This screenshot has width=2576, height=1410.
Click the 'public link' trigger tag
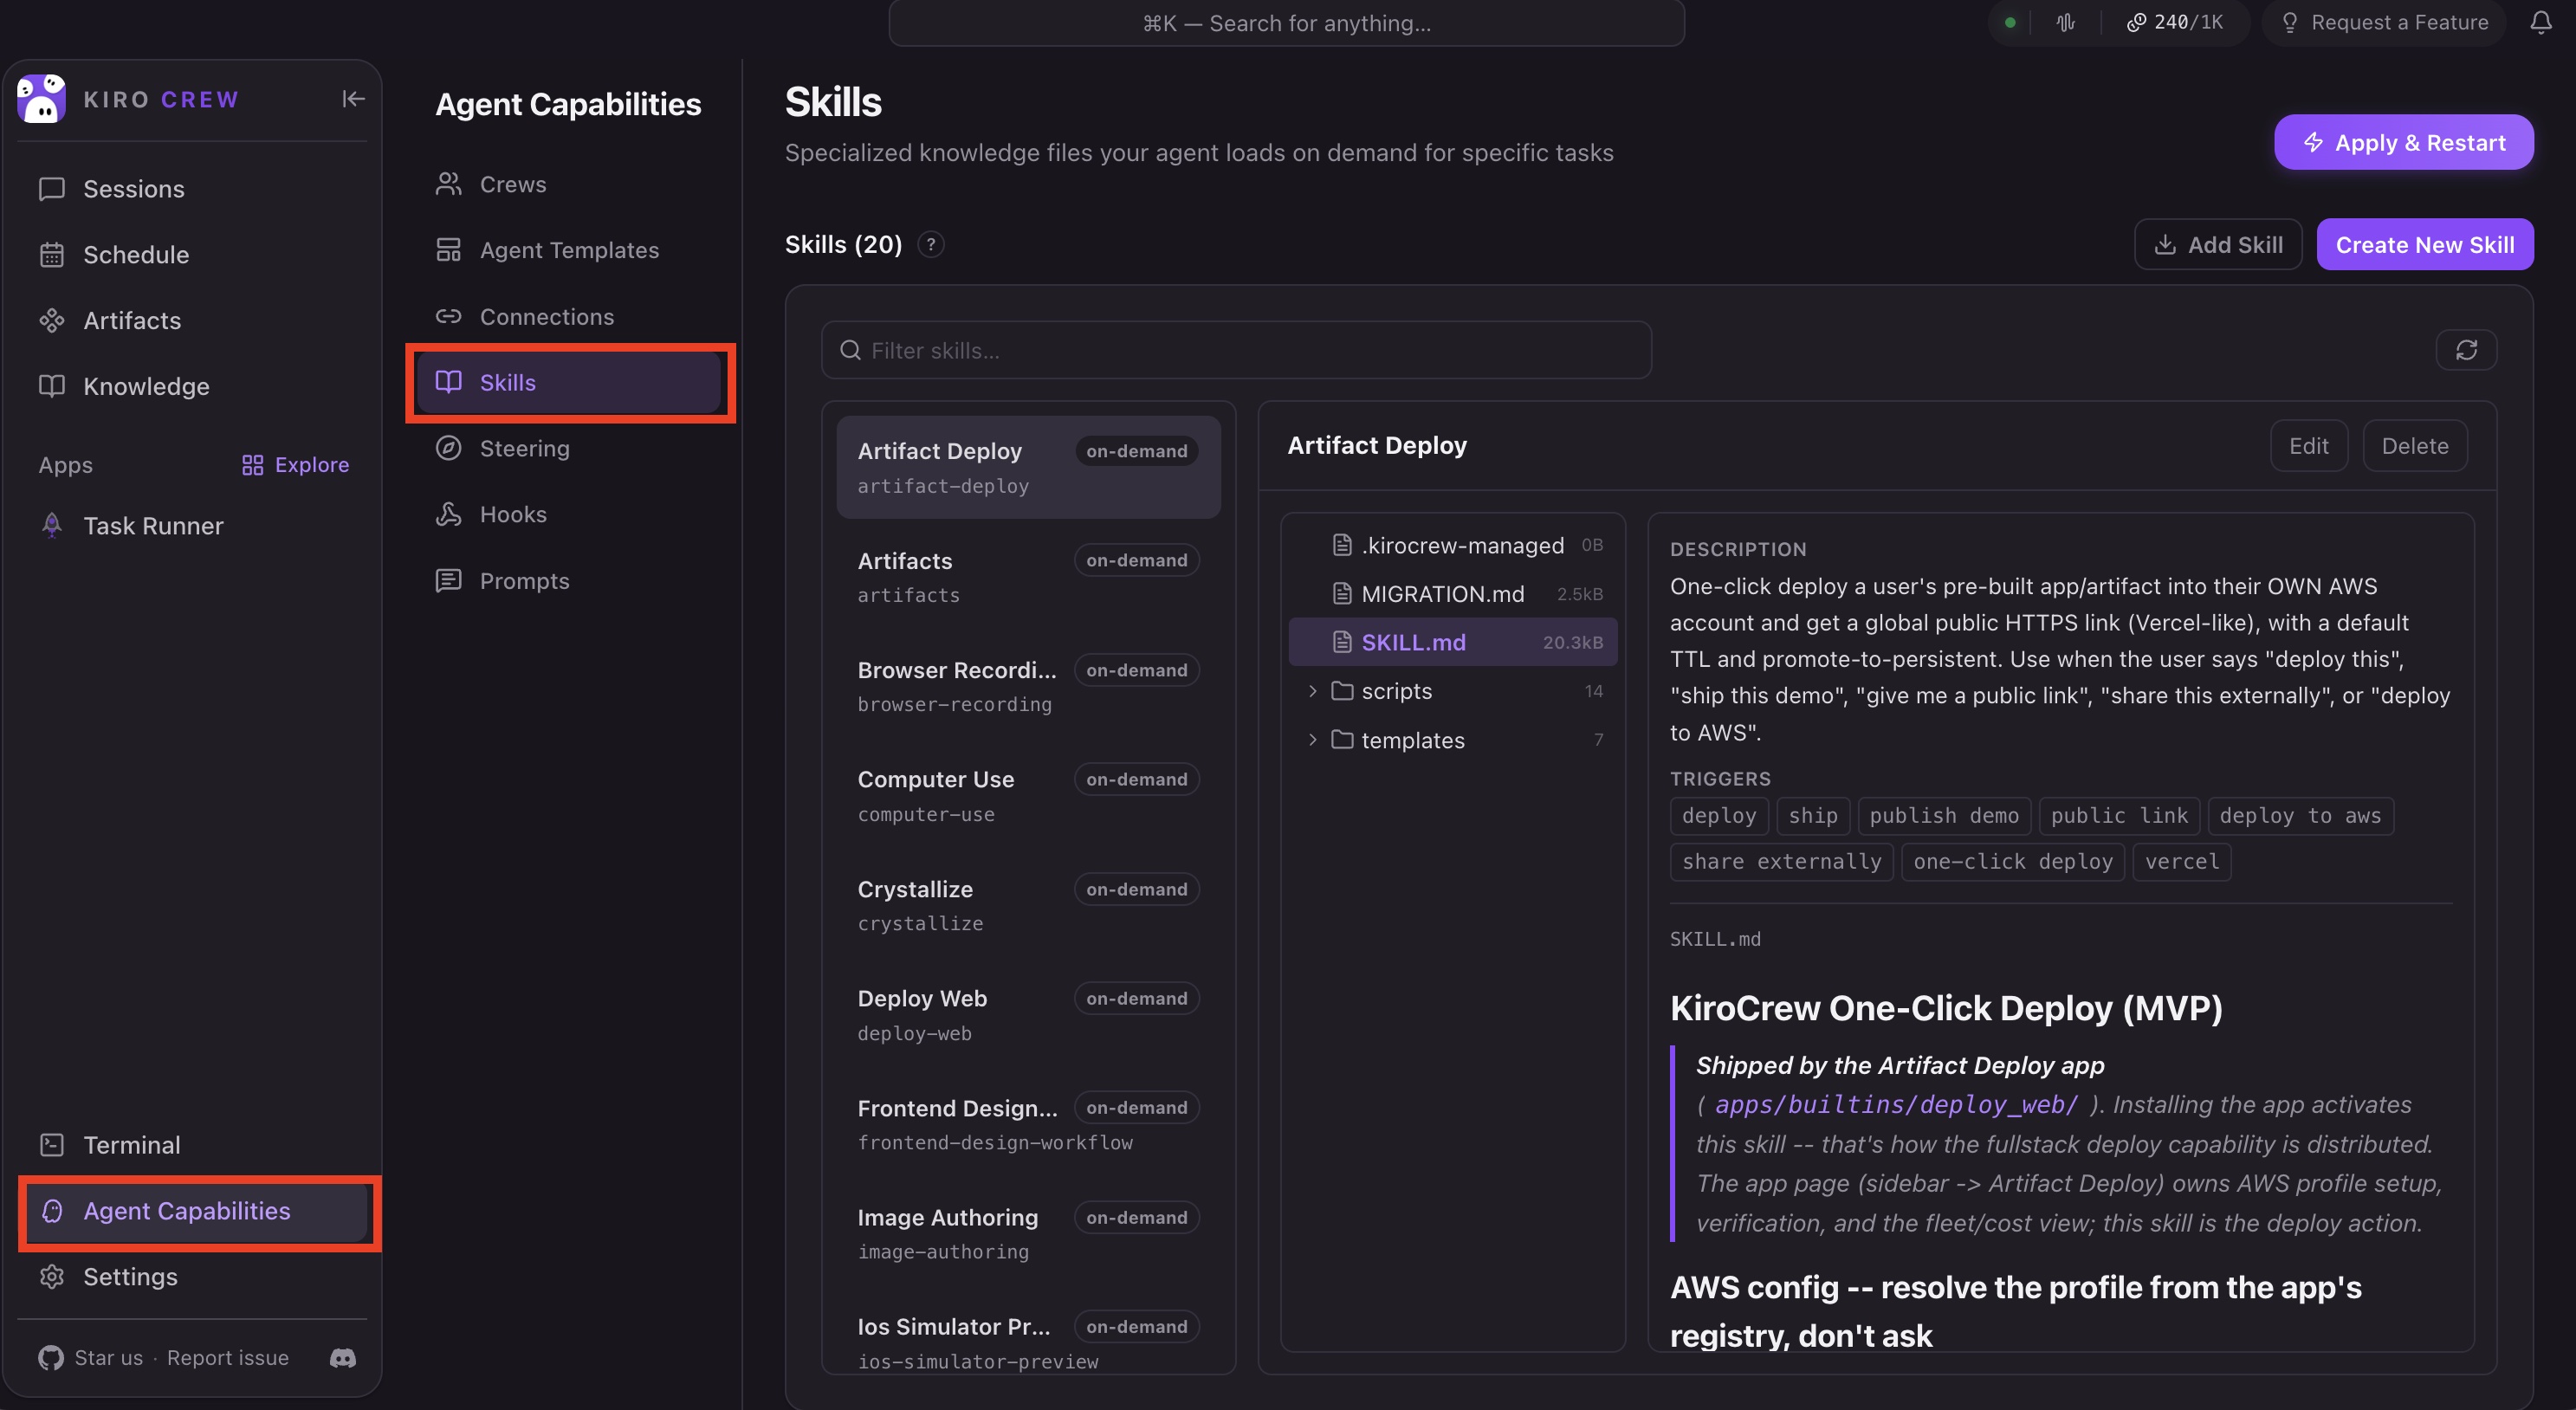click(2119, 816)
